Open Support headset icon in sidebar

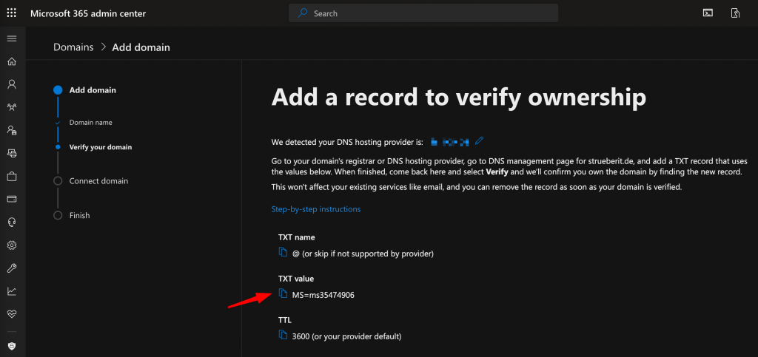(12, 222)
